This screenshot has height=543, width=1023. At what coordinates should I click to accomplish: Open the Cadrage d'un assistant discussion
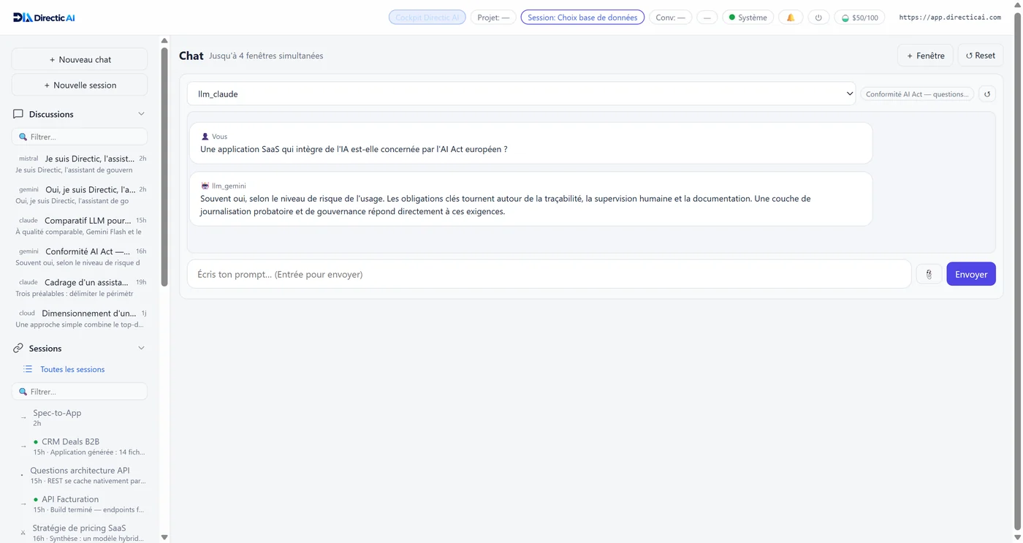coord(80,287)
